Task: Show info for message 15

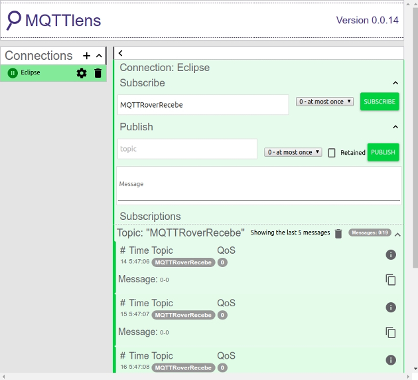Action: pos(391,307)
